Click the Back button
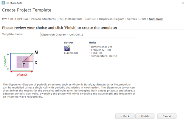Viewport: 186px width, 128px height. (125, 116)
